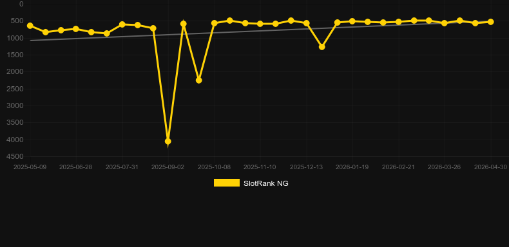Image resolution: width=509 pixels, height=247 pixels.
Task: Click the 2025-06-28 x-axis date label
Action: pyautogui.click(x=75, y=167)
